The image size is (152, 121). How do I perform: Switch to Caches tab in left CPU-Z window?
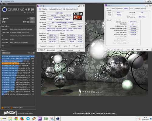(x=45, y=9)
